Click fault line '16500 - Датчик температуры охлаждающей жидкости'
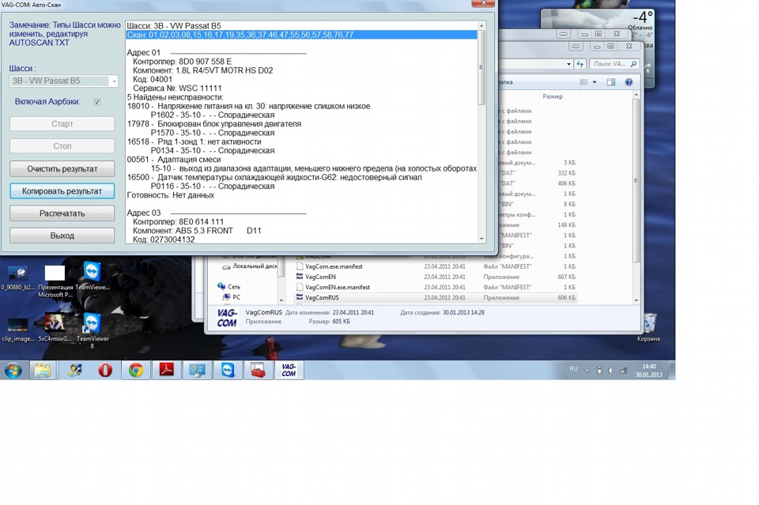The height and width of the screenshot is (505, 759). tap(274, 178)
